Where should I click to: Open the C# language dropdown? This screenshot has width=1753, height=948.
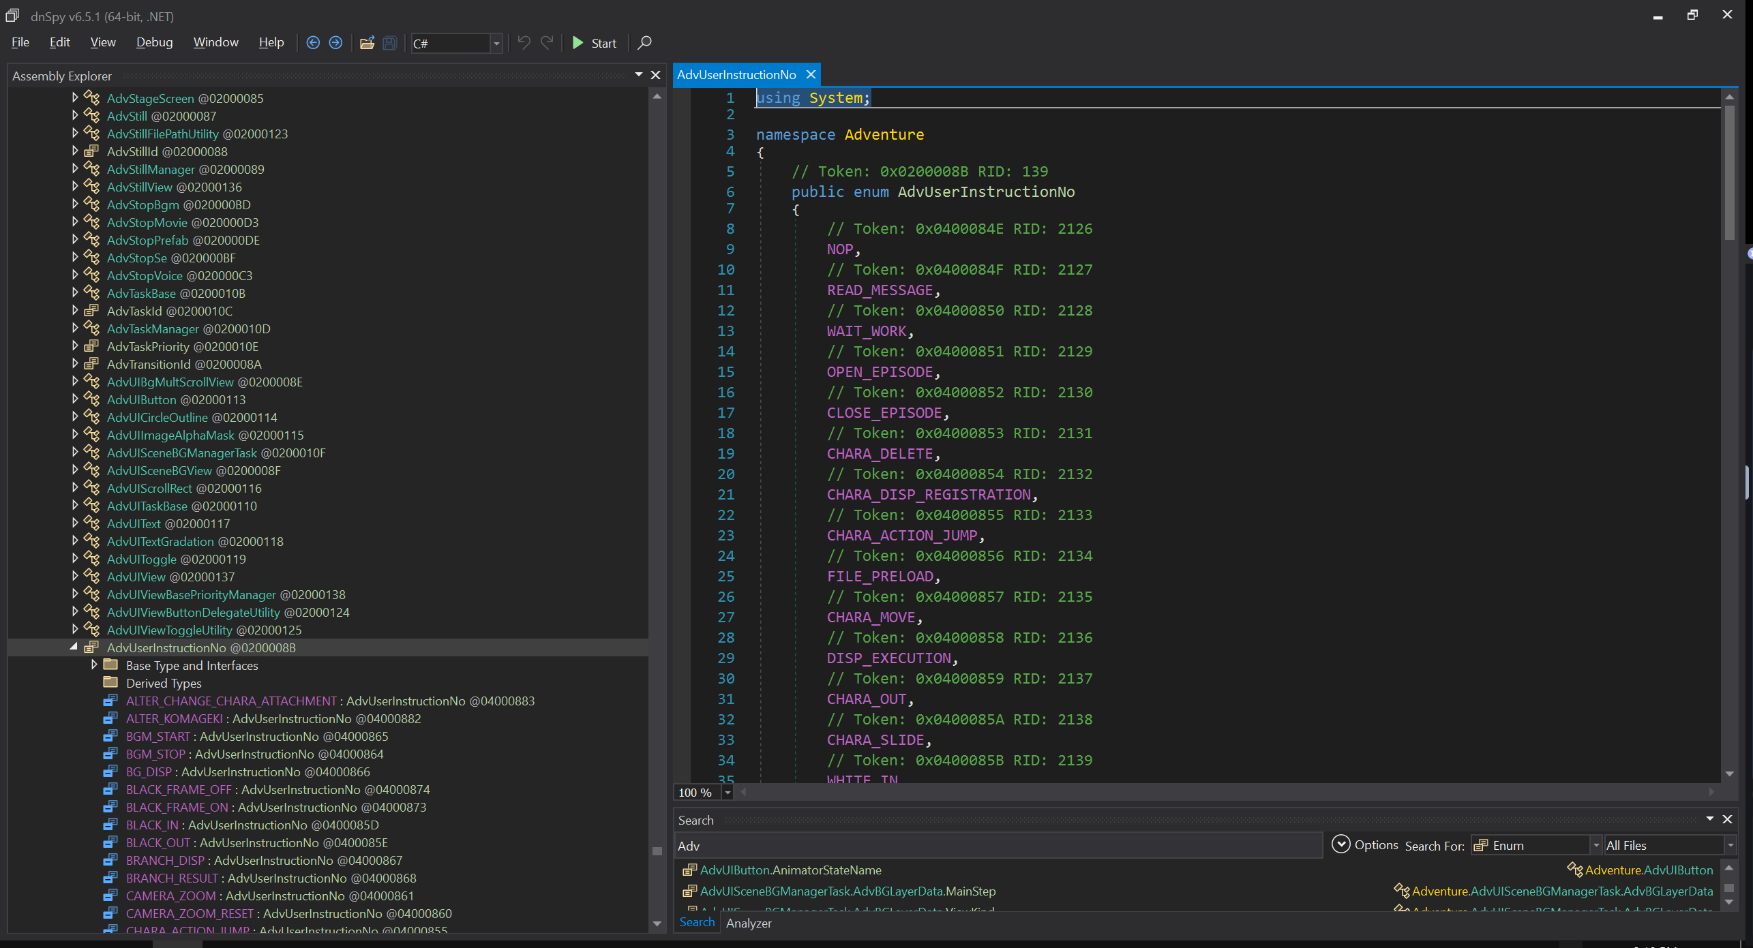point(496,44)
